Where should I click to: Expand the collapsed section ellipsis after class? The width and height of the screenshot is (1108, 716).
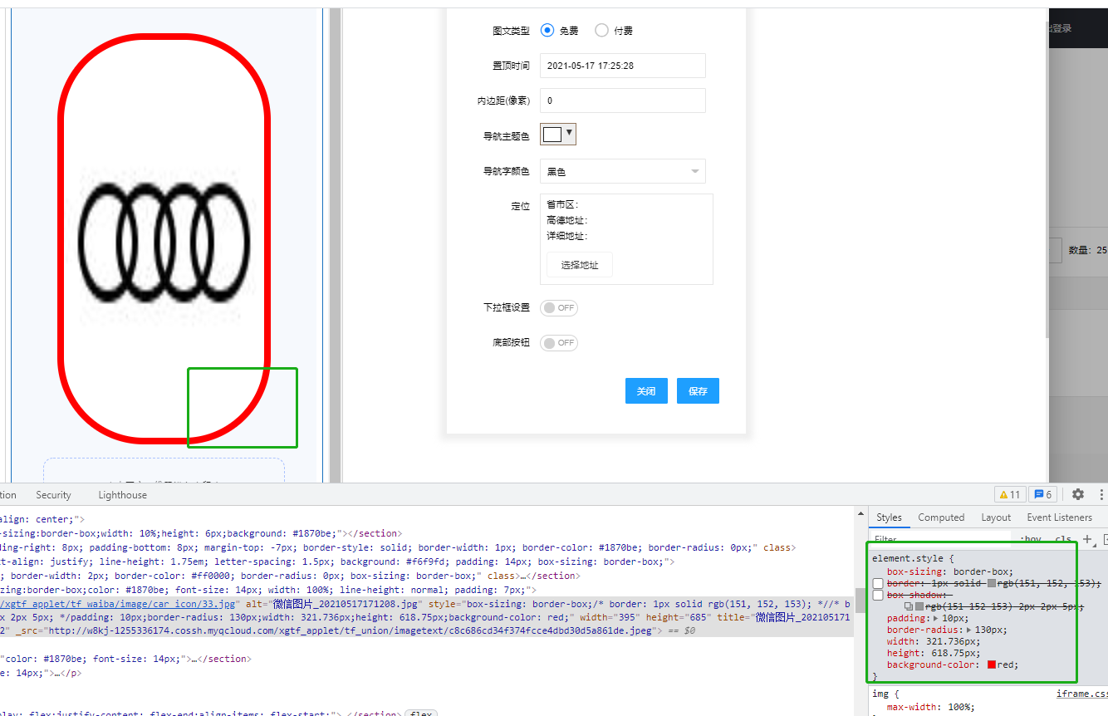click(525, 576)
